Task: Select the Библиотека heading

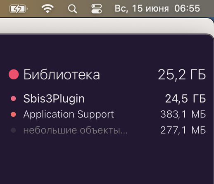Action: 62,74
